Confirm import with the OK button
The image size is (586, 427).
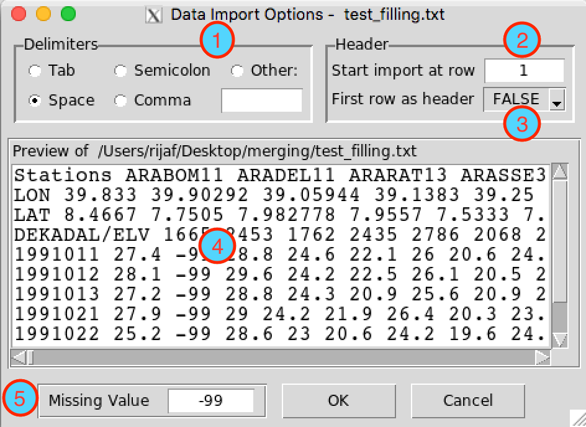click(338, 401)
